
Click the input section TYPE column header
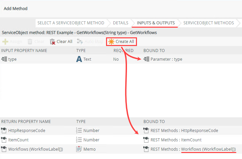[x=81, y=51]
